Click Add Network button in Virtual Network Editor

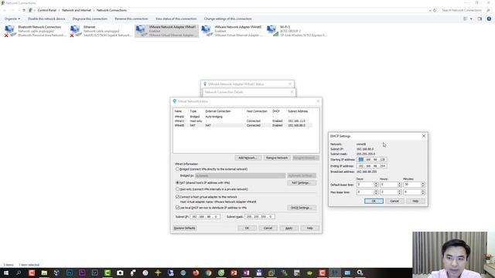247,158
